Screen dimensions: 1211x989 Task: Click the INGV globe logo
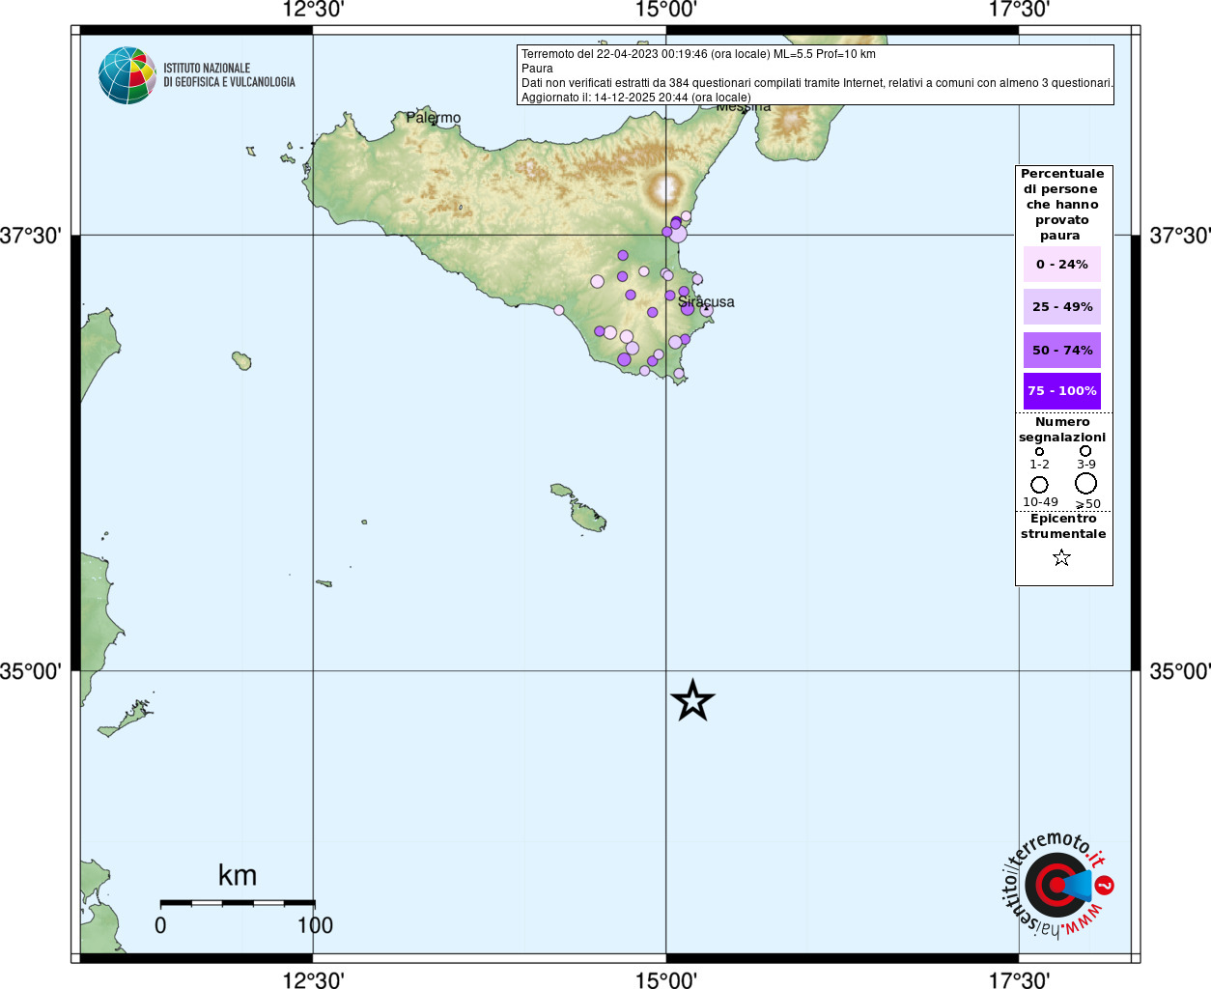tap(127, 75)
